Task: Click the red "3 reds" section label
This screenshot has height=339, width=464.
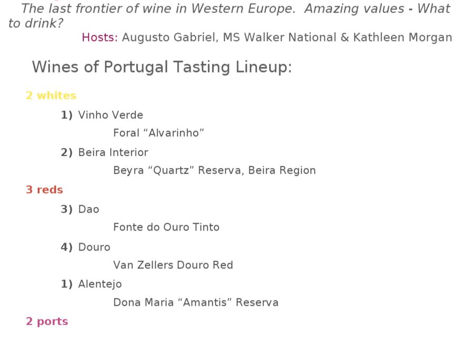Action: click(44, 190)
